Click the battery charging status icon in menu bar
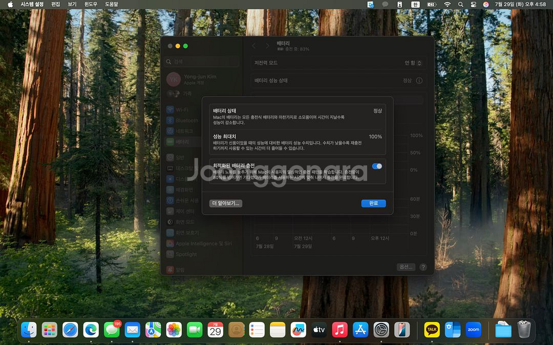553x345 pixels. pyautogui.click(x=432, y=4)
